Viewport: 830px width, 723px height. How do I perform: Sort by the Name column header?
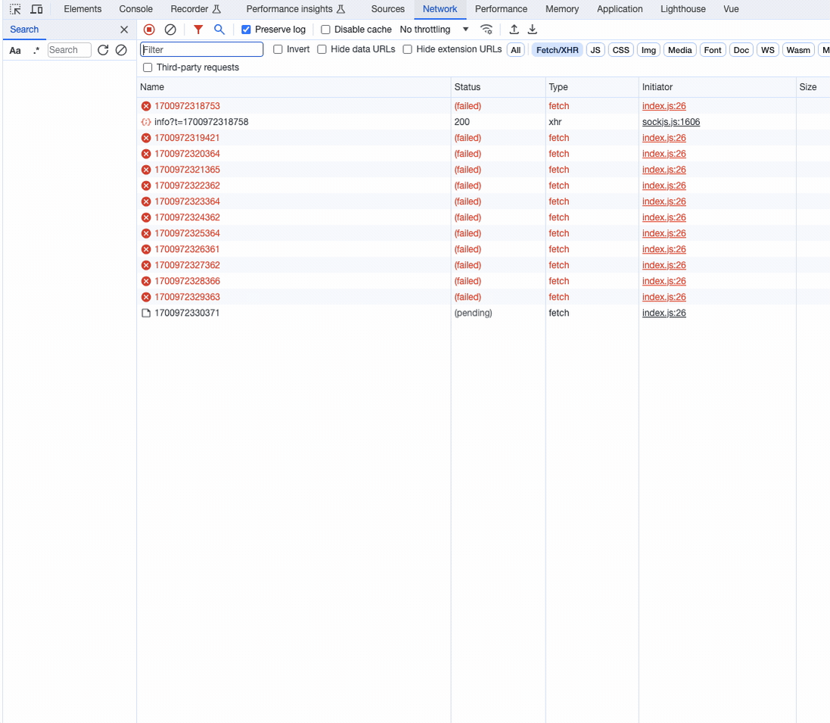click(294, 87)
